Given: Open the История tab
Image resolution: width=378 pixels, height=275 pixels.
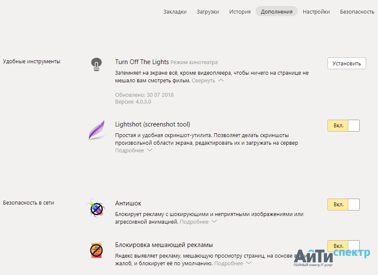Looking at the screenshot, I should click(240, 12).
